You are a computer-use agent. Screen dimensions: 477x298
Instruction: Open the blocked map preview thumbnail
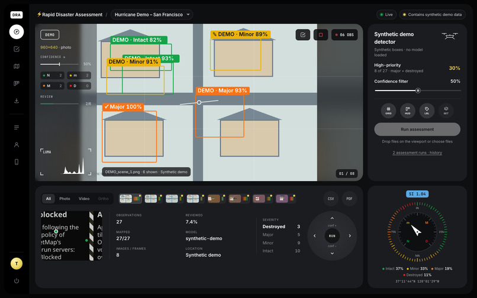click(x=72, y=236)
